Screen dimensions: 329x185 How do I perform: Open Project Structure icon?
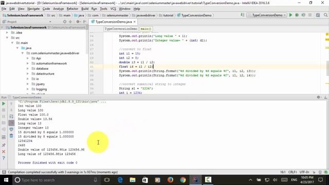tap(318, 15)
